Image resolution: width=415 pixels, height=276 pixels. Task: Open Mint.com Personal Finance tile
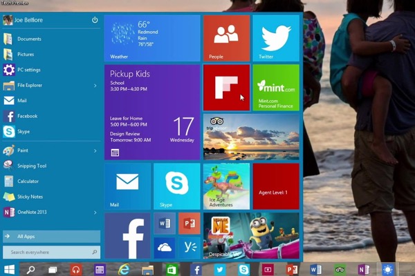[276, 88]
